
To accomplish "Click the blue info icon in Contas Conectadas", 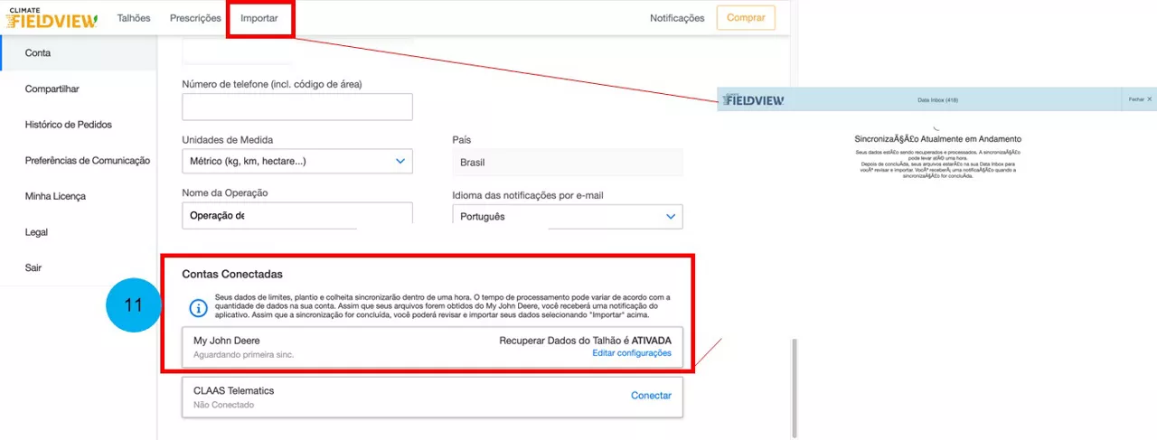I will [x=198, y=308].
